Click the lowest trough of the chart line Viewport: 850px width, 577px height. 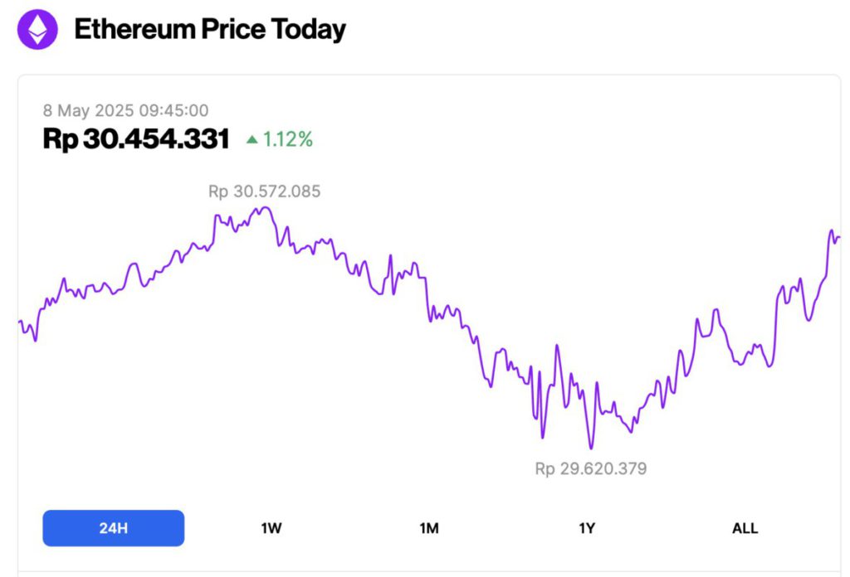591,449
